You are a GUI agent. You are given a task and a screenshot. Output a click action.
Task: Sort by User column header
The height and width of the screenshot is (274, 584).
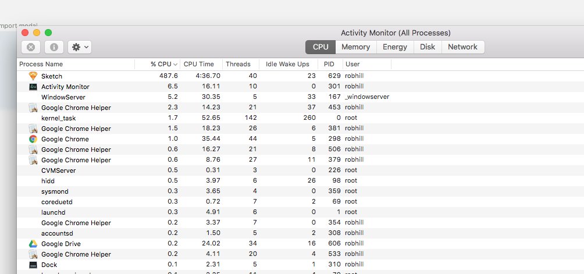(367, 64)
